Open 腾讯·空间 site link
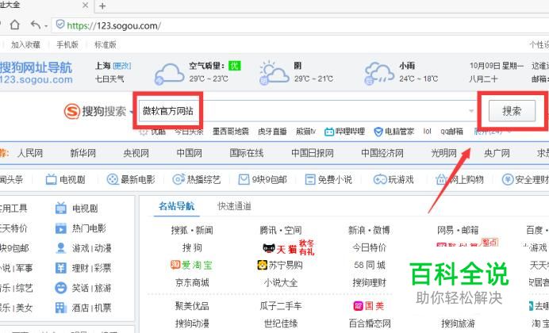 tap(281, 230)
